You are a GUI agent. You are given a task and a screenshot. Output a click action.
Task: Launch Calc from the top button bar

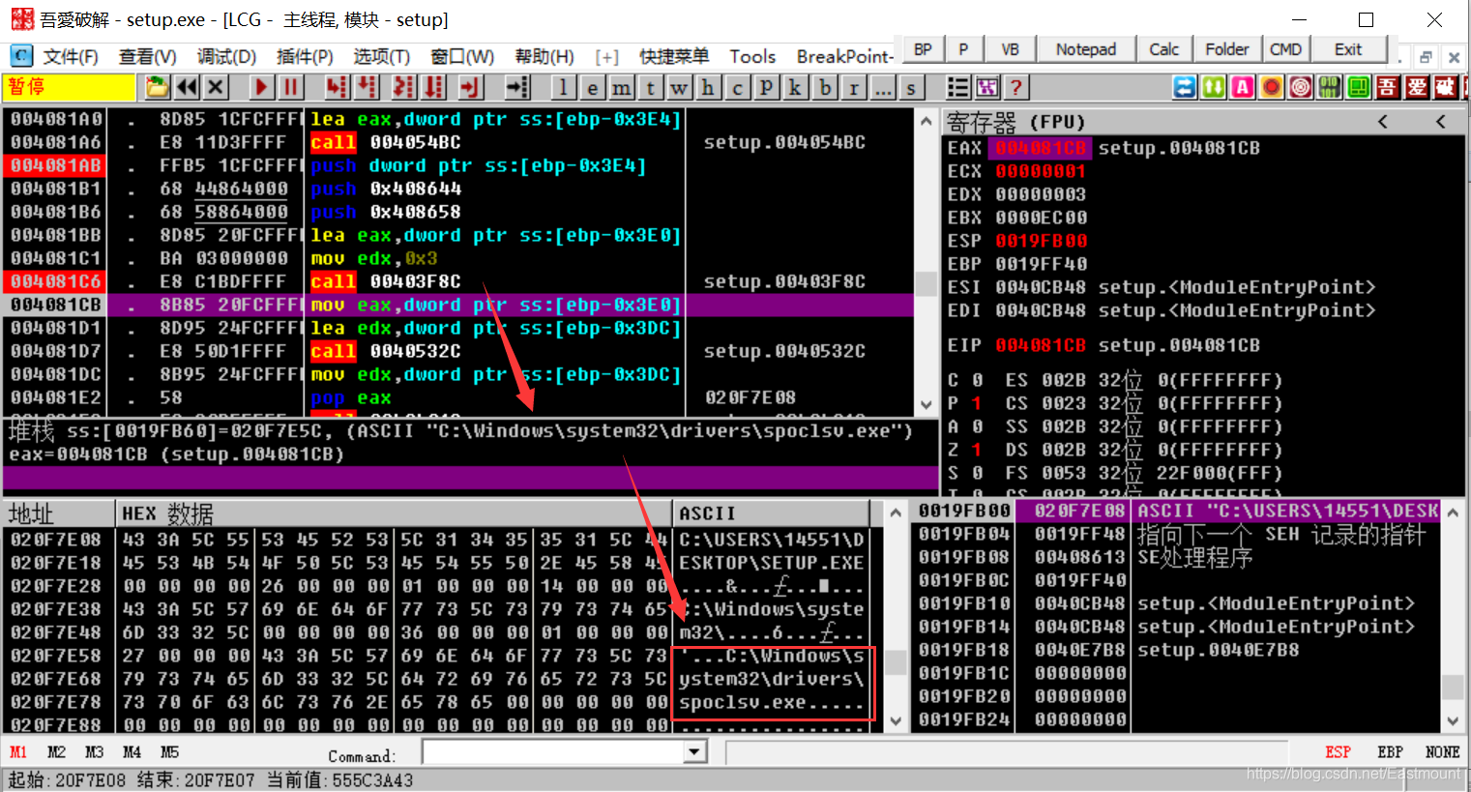point(1163,49)
